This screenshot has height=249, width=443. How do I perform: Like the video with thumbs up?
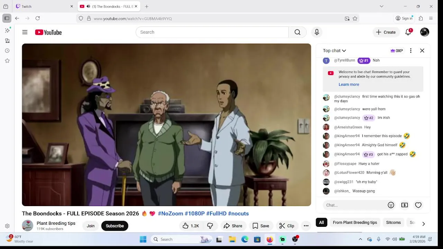pyautogui.click(x=190, y=226)
